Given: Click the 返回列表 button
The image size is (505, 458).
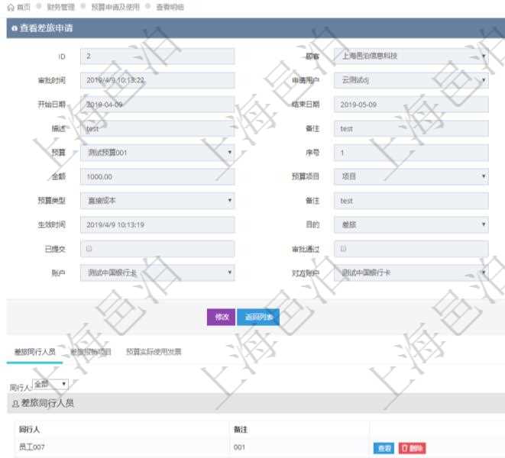Looking at the screenshot, I should (x=258, y=317).
